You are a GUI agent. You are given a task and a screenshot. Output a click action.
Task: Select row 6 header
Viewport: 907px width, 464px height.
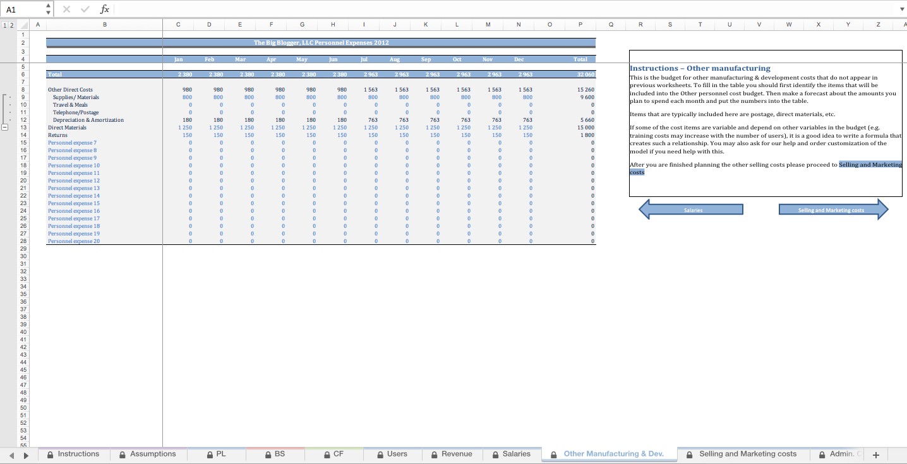pos(23,74)
